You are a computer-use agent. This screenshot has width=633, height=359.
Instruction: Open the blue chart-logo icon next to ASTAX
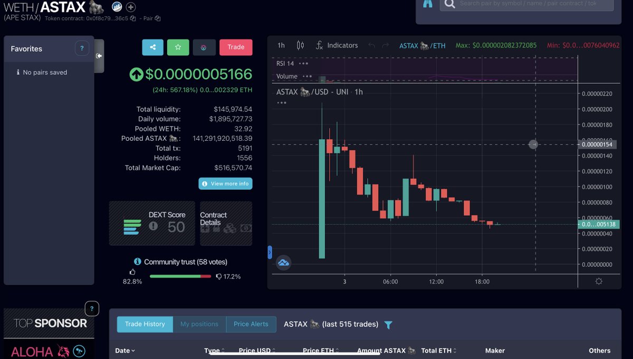coord(117,7)
